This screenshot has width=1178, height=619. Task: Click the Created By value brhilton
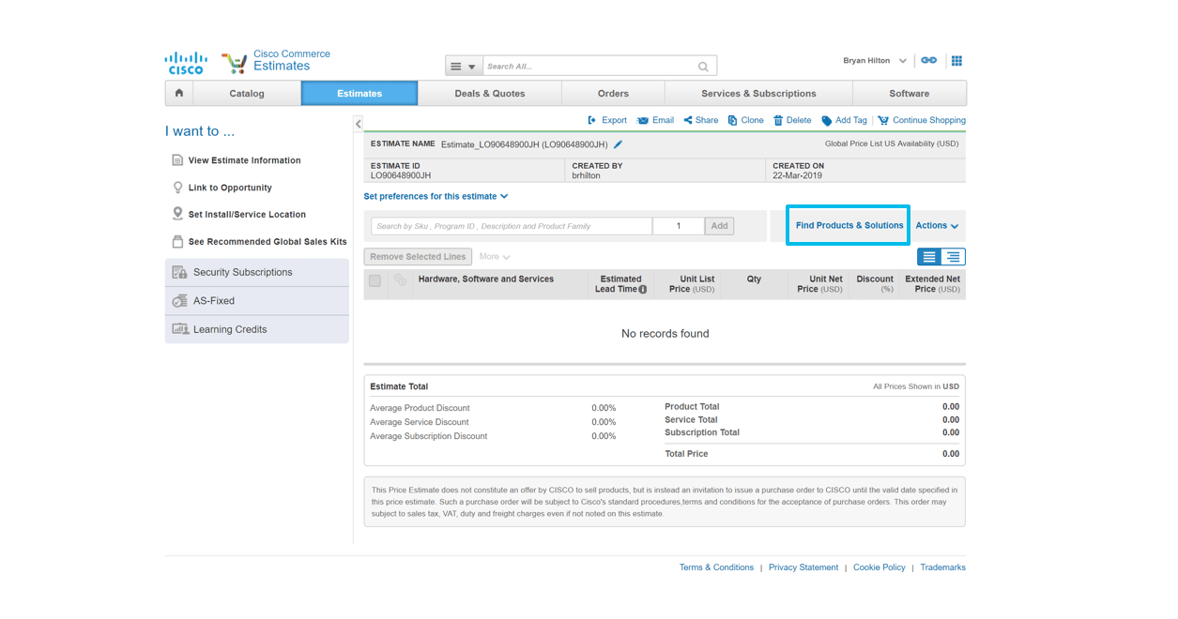(x=587, y=175)
